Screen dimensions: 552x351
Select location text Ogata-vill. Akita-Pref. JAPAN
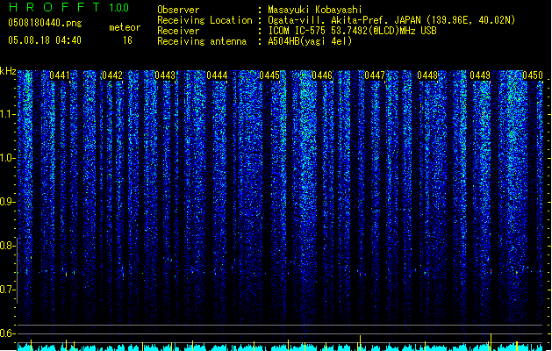(x=344, y=20)
